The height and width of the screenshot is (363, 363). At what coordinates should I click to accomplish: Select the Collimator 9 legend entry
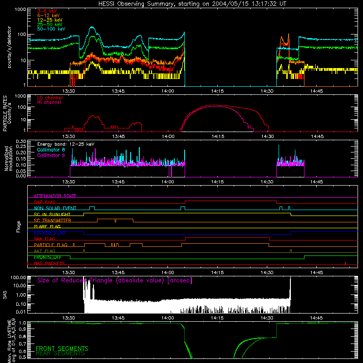click(x=51, y=155)
